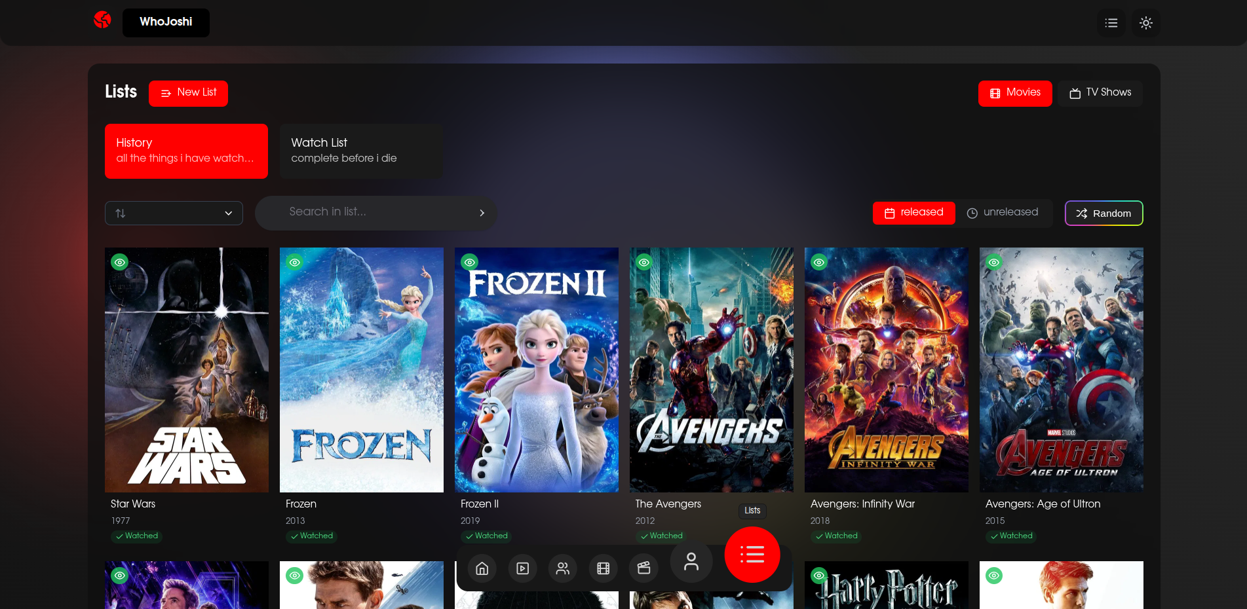Click Watched badge under Frozen II

[487, 536]
